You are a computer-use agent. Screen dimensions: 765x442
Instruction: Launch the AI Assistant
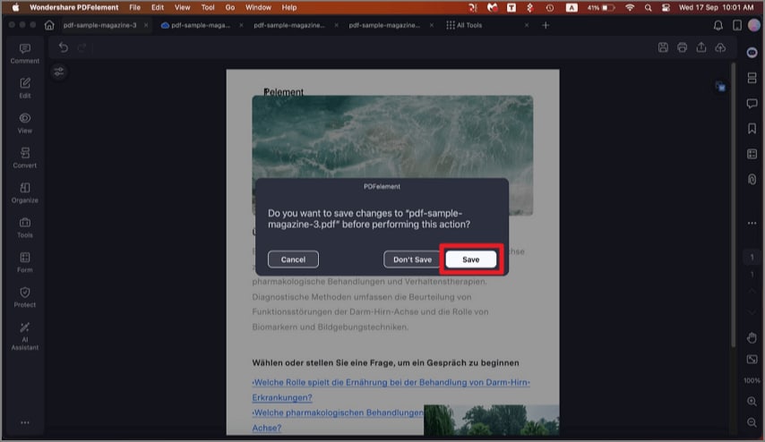tap(24, 336)
